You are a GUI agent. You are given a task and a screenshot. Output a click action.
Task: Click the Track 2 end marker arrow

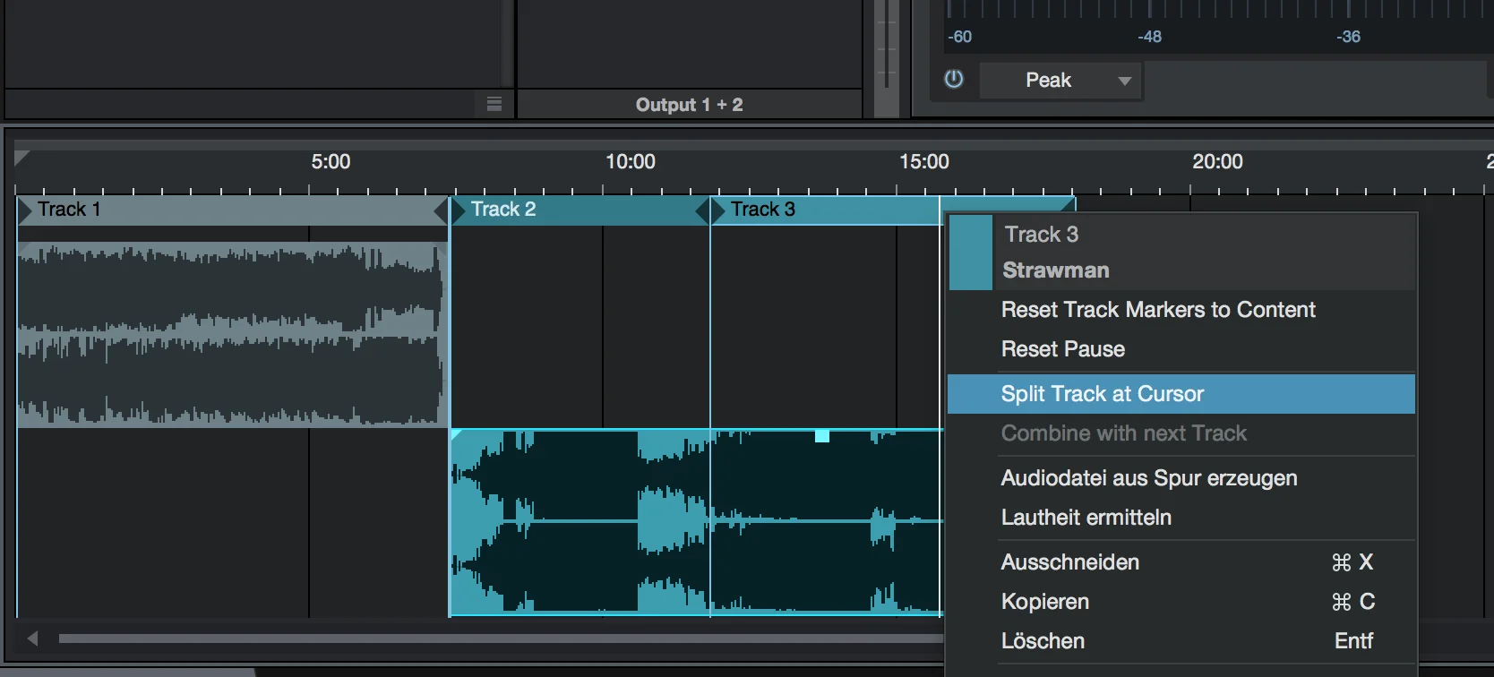coord(702,211)
